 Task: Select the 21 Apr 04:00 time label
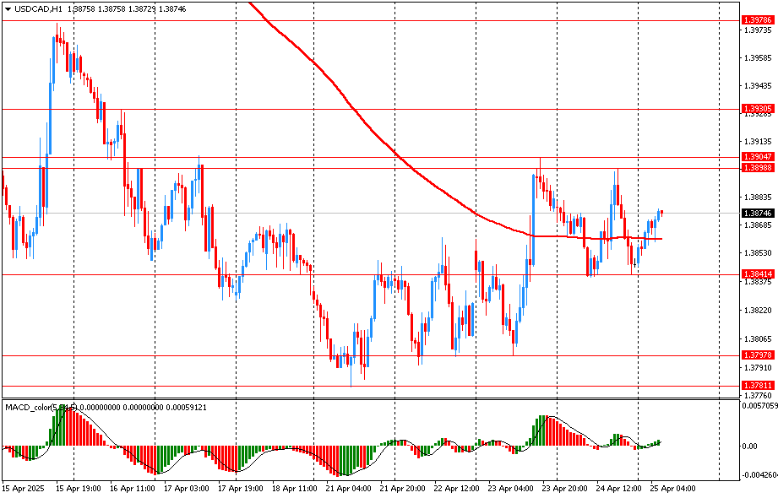coord(348,489)
